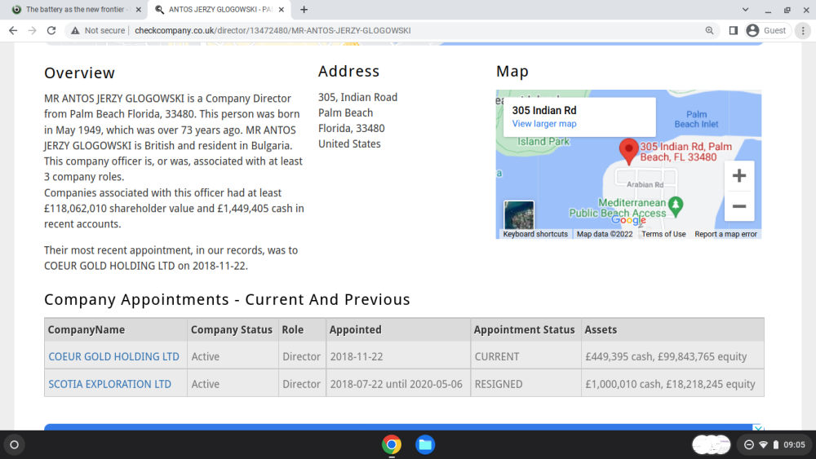This screenshot has height=459, width=816.
Task: Select the battery icon in system tray
Action: tap(776, 445)
